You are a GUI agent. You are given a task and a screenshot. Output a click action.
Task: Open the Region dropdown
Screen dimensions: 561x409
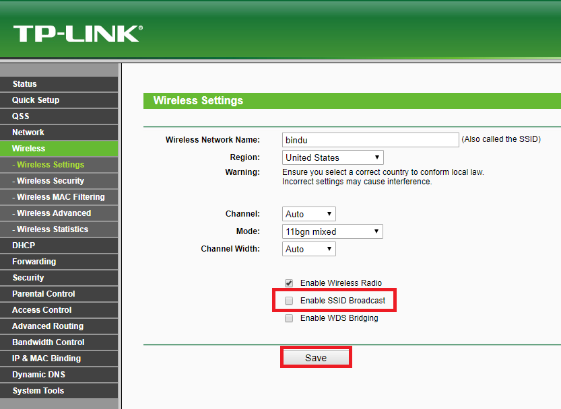tap(333, 157)
